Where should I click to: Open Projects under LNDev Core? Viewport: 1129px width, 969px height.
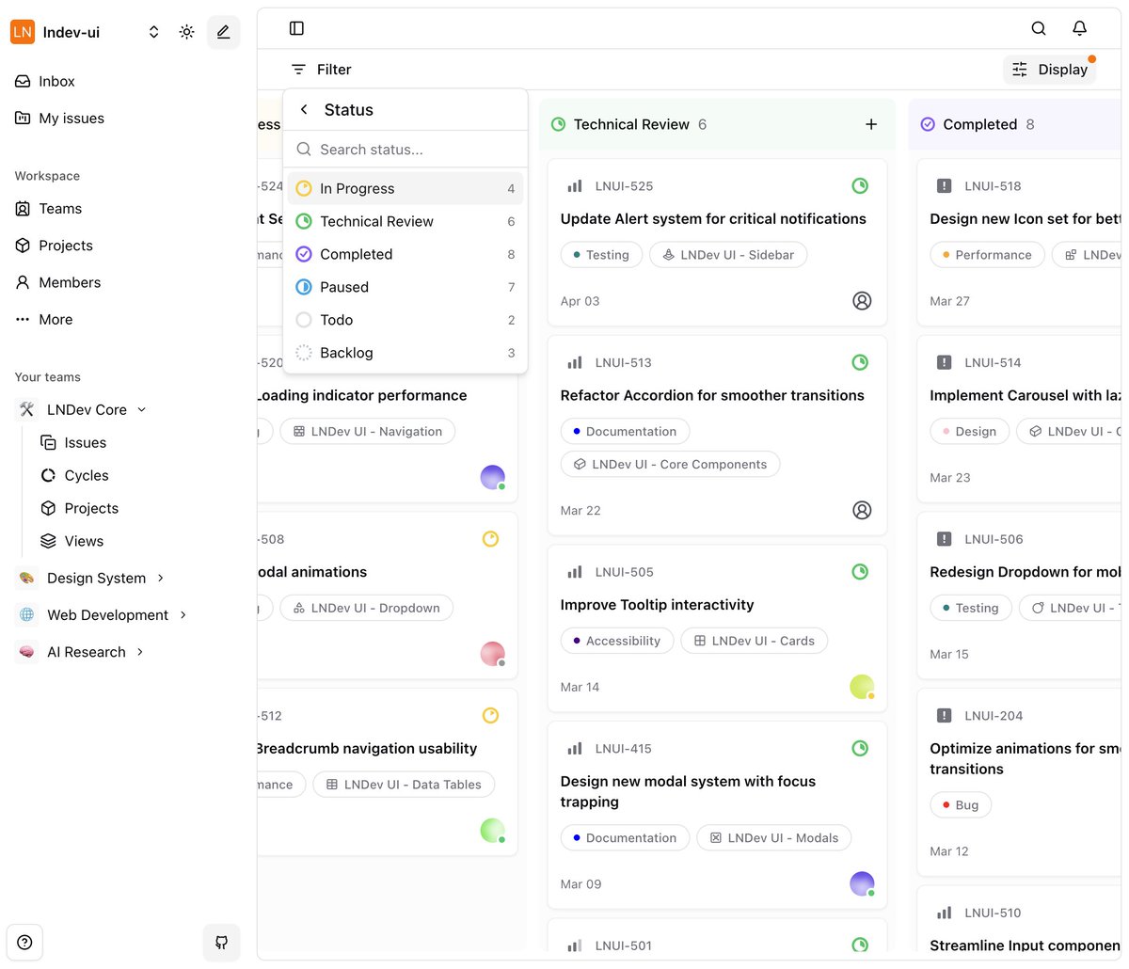click(79, 509)
